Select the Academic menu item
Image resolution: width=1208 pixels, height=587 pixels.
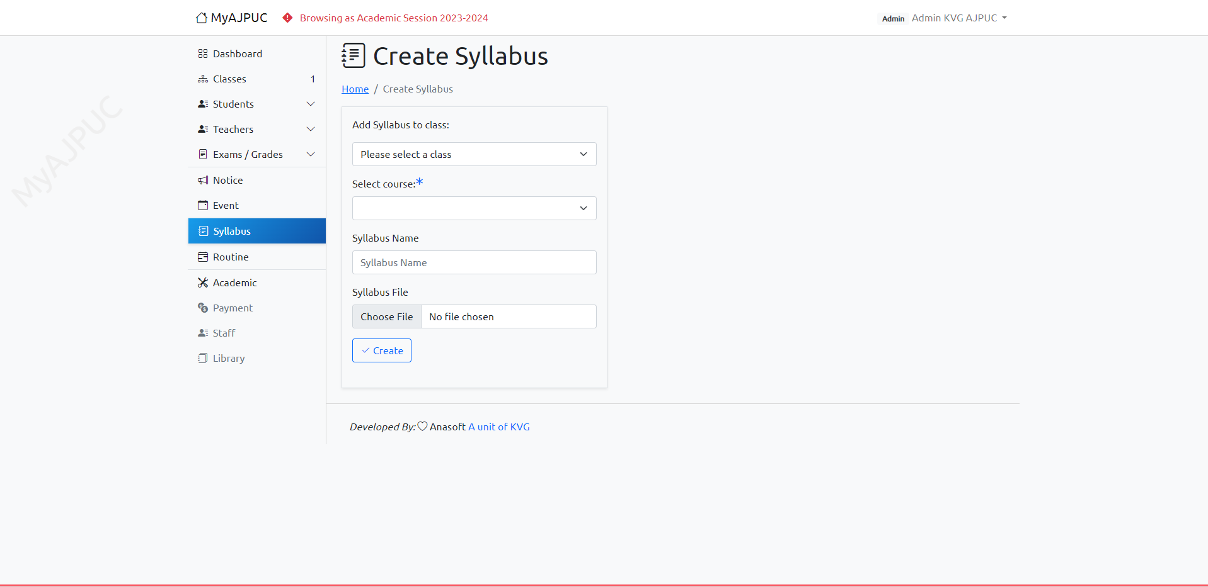point(257,282)
